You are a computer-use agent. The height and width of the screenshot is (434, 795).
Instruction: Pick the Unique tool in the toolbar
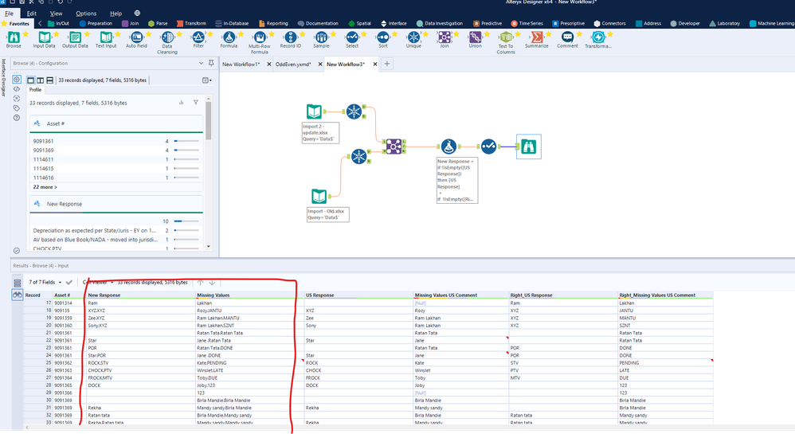pyautogui.click(x=413, y=37)
